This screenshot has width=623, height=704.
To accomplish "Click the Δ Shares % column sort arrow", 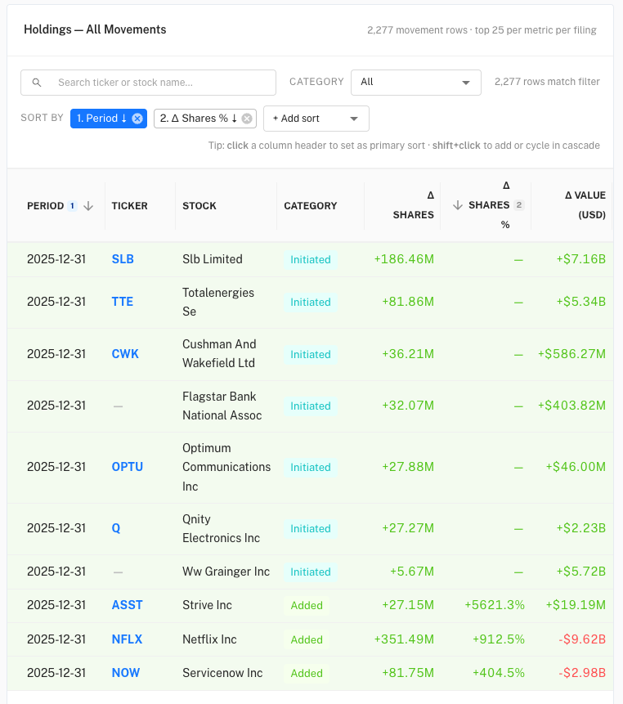I will coord(458,205).
